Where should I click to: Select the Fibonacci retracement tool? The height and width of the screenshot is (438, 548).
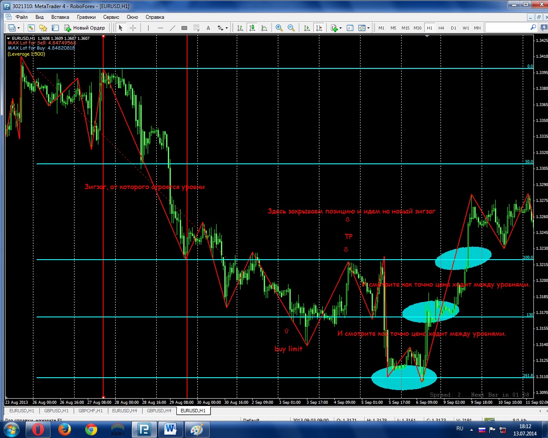tap(196, 28)
